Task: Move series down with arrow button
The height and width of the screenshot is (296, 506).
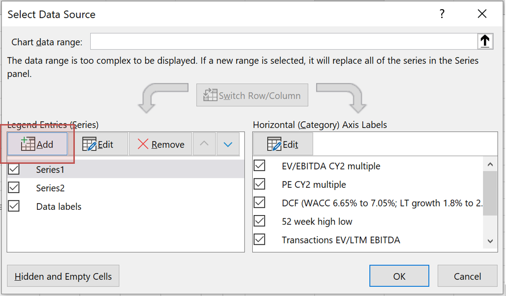Action: click(x=228, y=144)
